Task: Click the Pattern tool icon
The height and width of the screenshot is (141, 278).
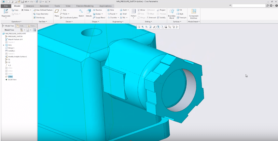Action: click(133, 12)
